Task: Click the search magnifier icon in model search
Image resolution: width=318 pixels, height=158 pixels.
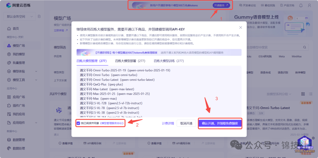Action: coord(305,47)
